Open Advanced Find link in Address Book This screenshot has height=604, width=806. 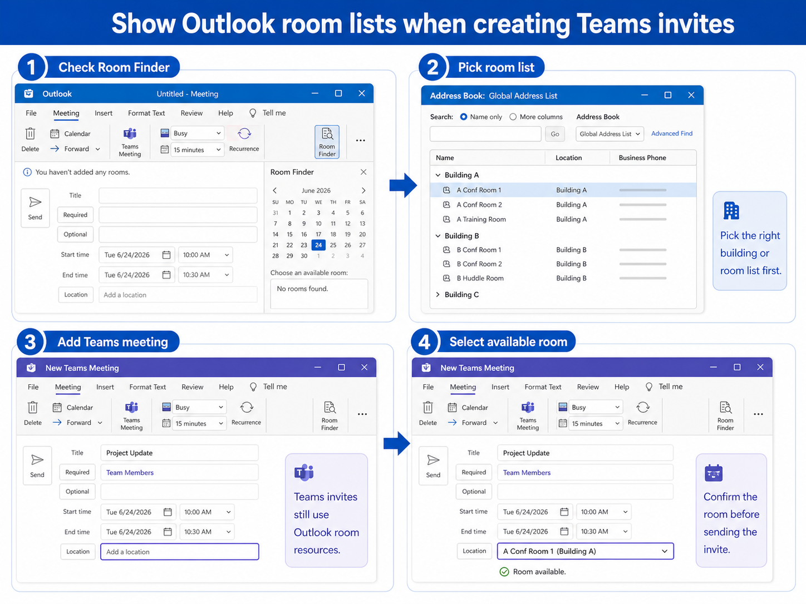[x=672, y=133]
